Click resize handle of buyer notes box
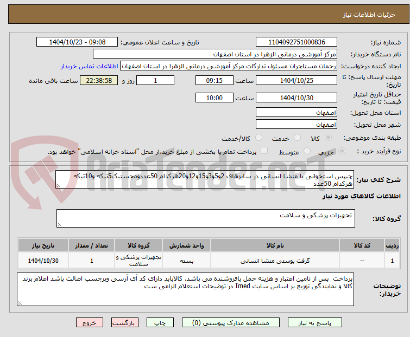 (20, 303)
